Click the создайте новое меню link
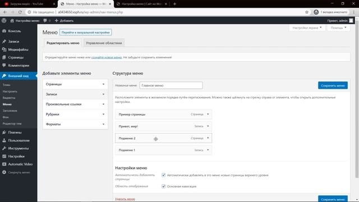This screenshot has width=359, height=202. [107, 57]
